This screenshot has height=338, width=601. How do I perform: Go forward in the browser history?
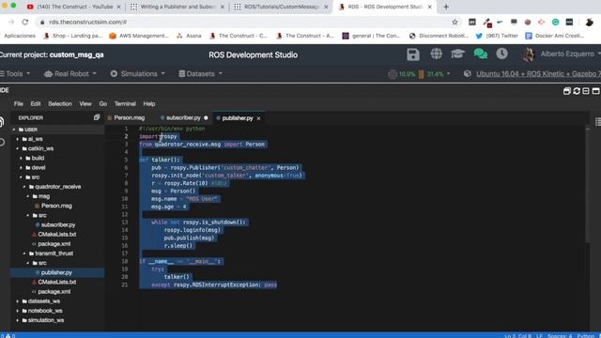(10, 23)
